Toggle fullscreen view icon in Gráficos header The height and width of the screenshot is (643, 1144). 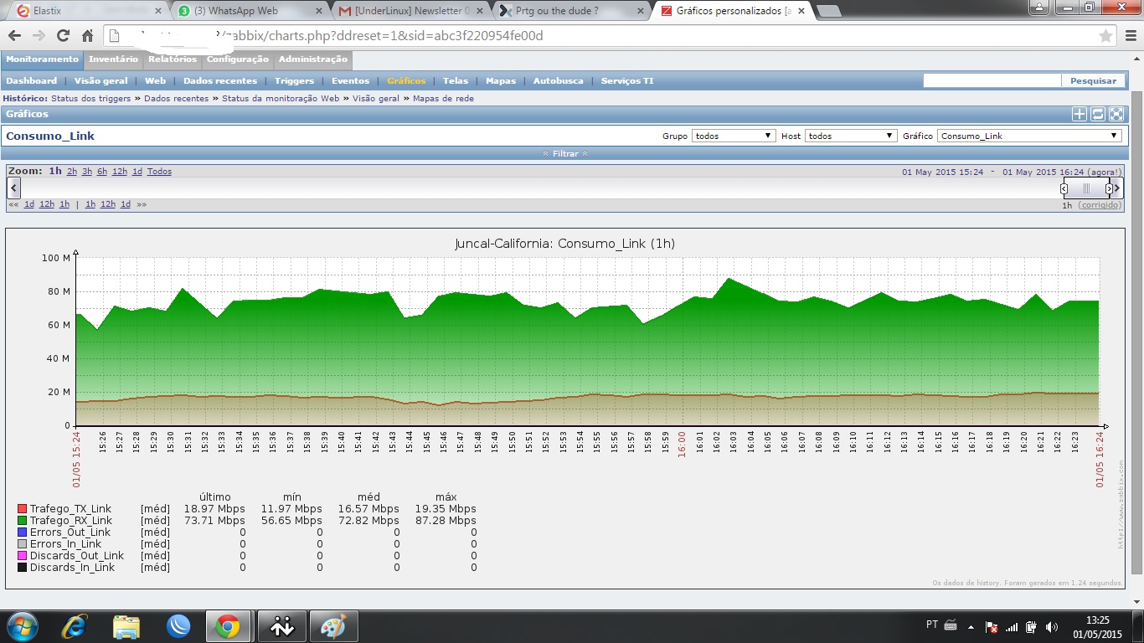[1116, 115]
